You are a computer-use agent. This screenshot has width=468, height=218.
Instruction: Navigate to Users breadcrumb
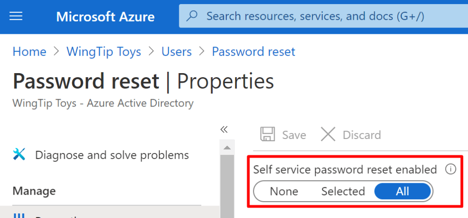click(176, 52)
